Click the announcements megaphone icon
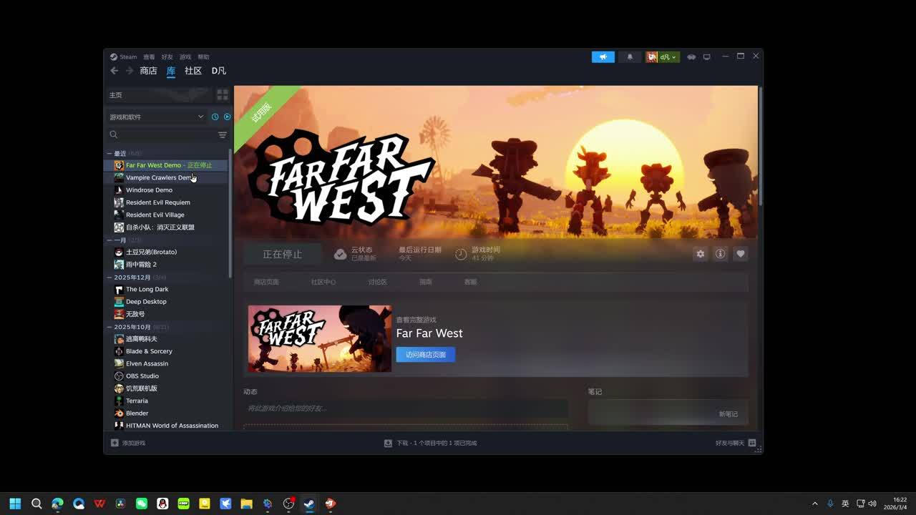This screenshot has height=515, width=916. 603,57
